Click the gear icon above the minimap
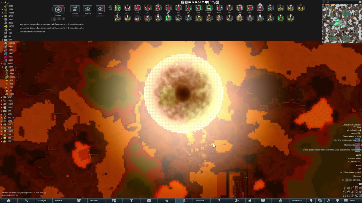This screenshot has height=203, width=362. [x=360, y=2]
